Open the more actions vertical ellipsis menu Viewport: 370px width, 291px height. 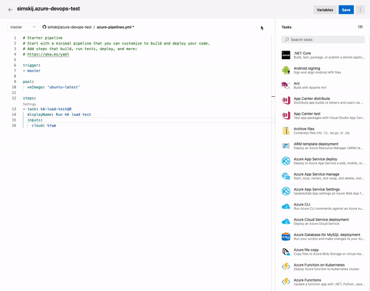point(360,10)
